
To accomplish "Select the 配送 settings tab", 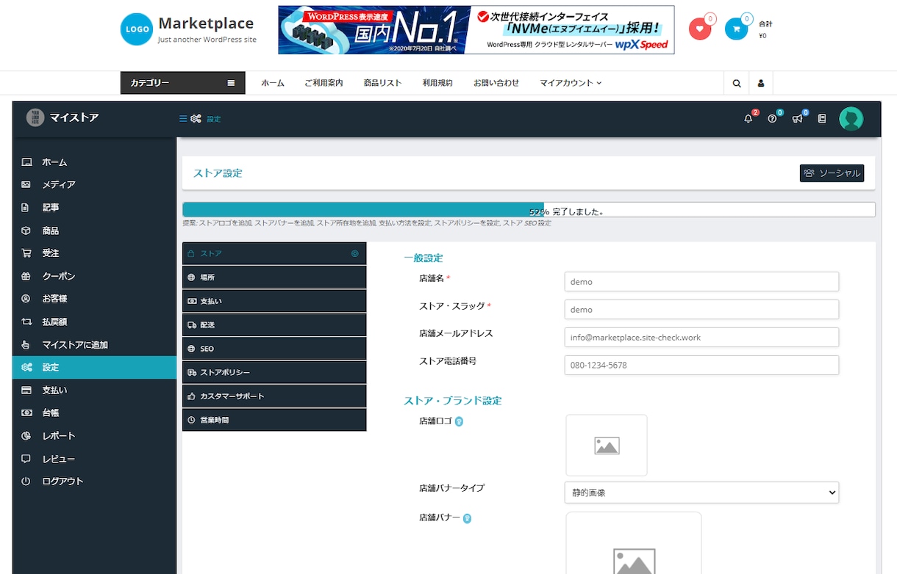I will [274, 324].
